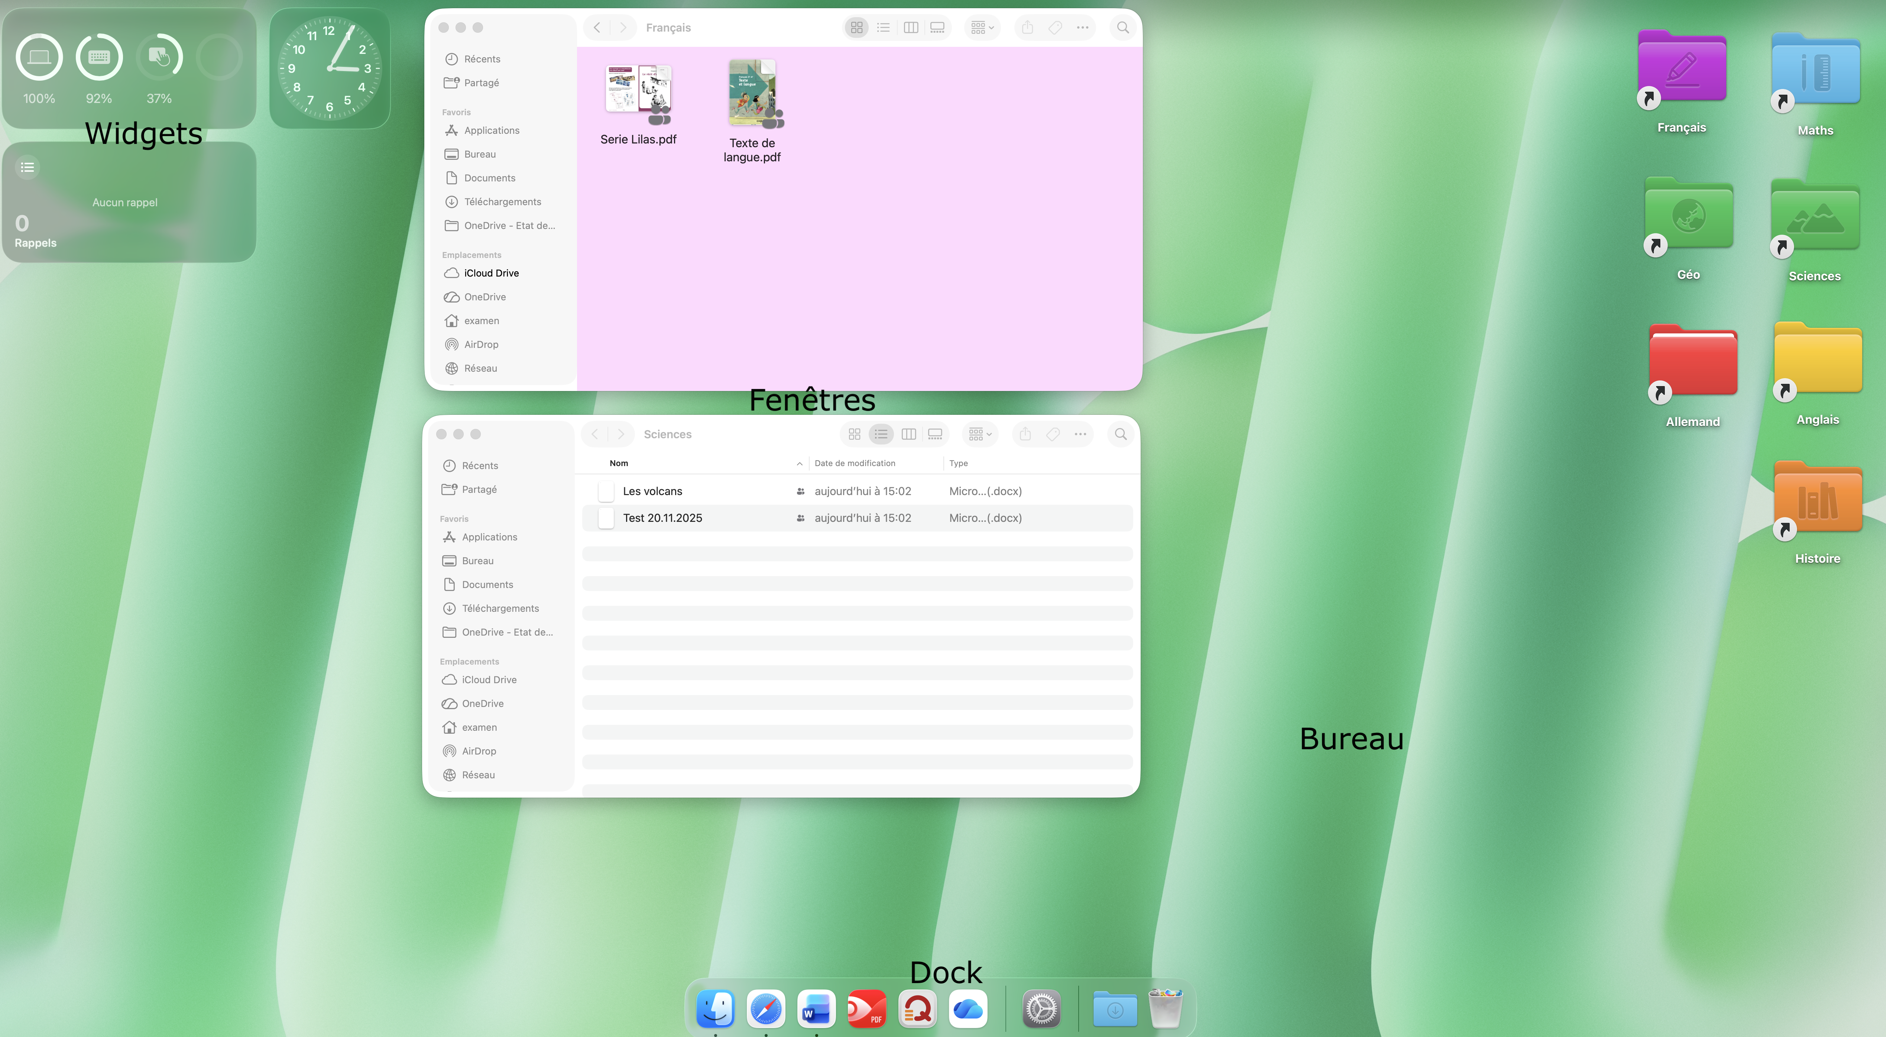Select gallery view in Français window
Screen dimensions: 1886x1037
pos(937,28)
